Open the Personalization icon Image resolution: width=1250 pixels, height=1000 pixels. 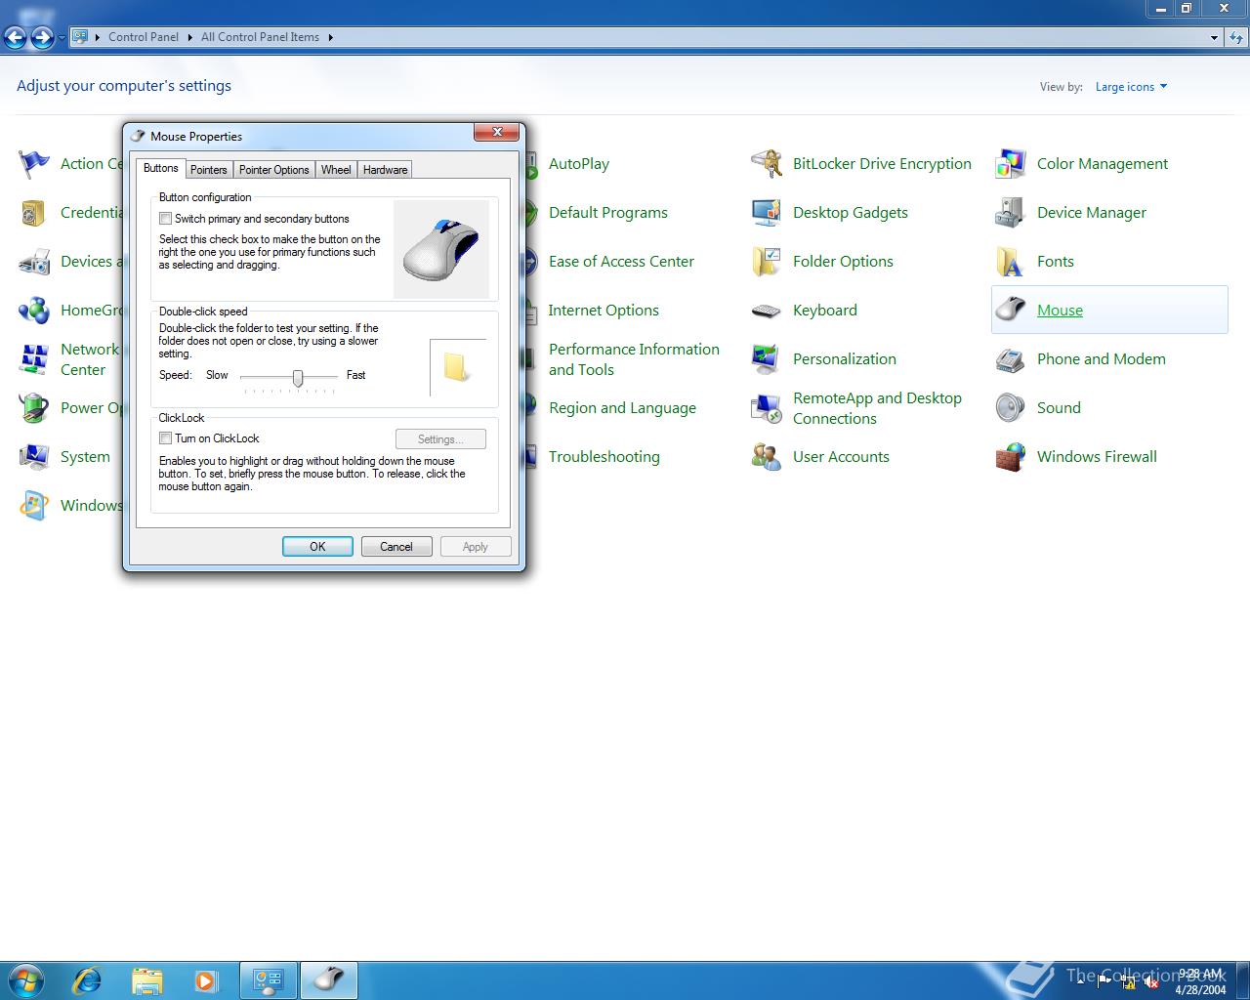click(x=767, y=359)
